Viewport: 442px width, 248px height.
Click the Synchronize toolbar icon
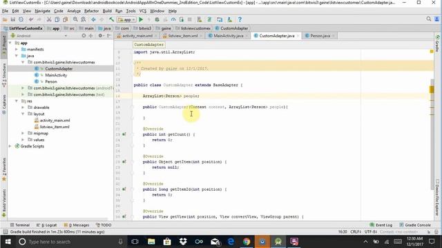coord(21,20)
